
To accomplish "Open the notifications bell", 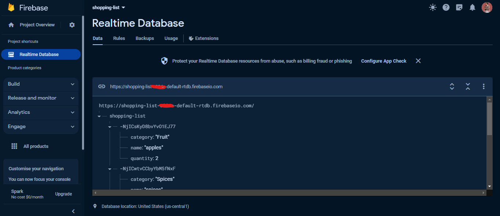I will click(x=473, y=7).
